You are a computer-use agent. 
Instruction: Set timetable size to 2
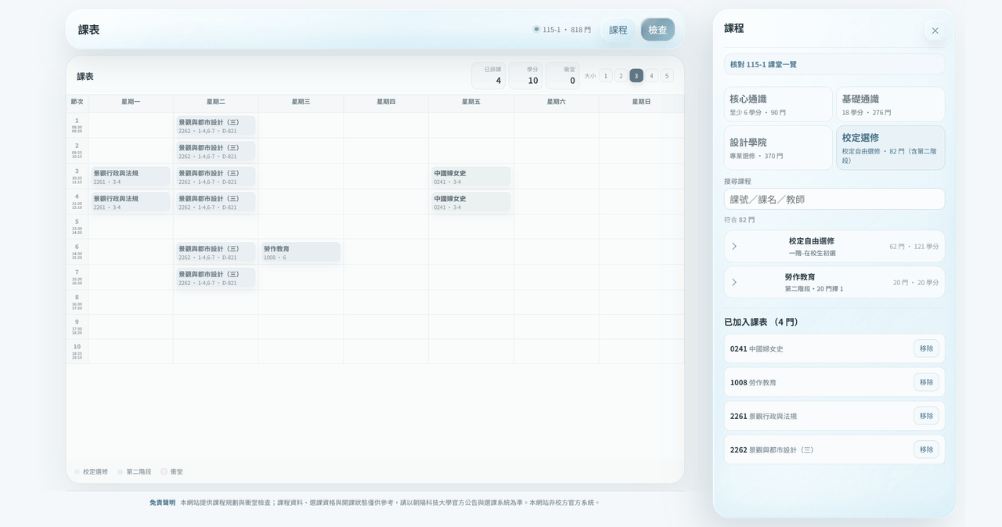pyautogui.click(x=621, y=76)
